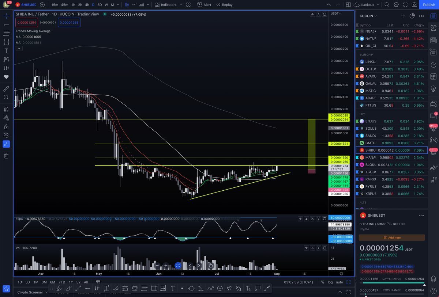Viewport: 439px width, 297px height.
Task: Toggle stay-in-drawing-mode pencil lock
Action: click(x=6, y=118)
